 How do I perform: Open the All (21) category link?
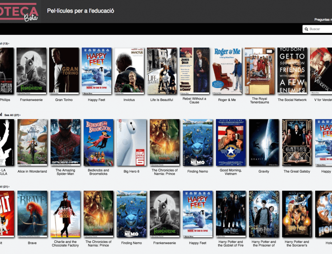(4, 187)
